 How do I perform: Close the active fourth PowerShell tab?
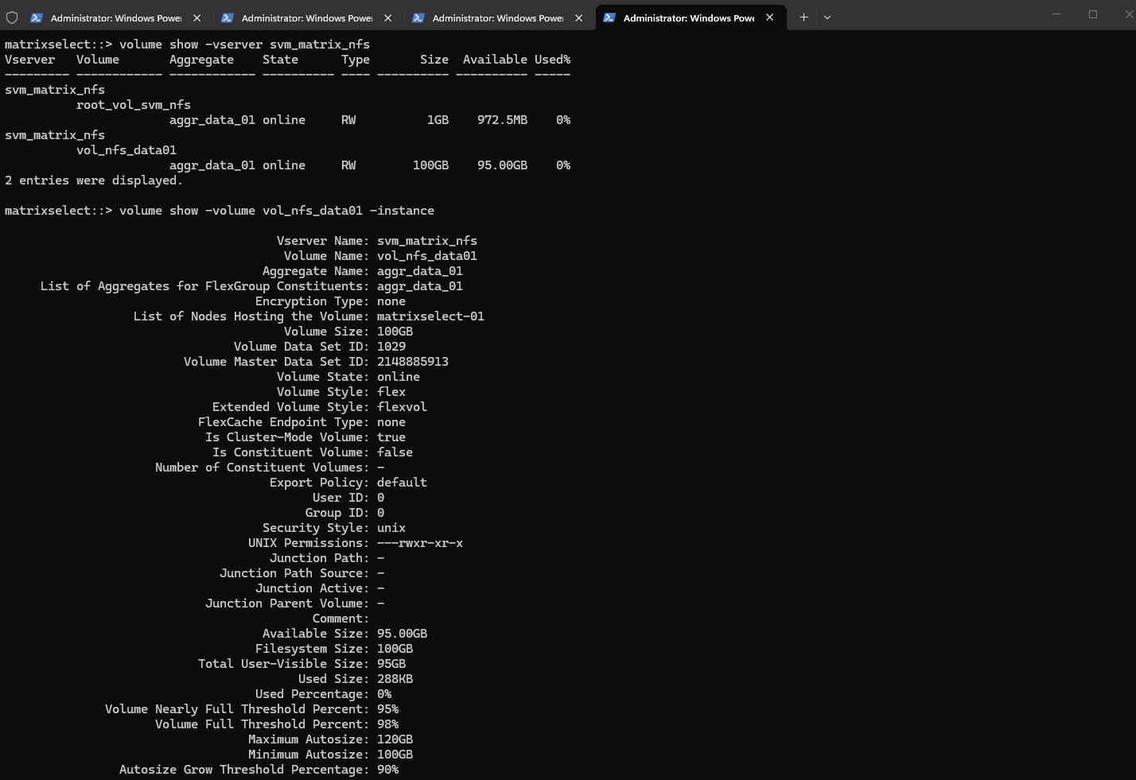(769, 17)
